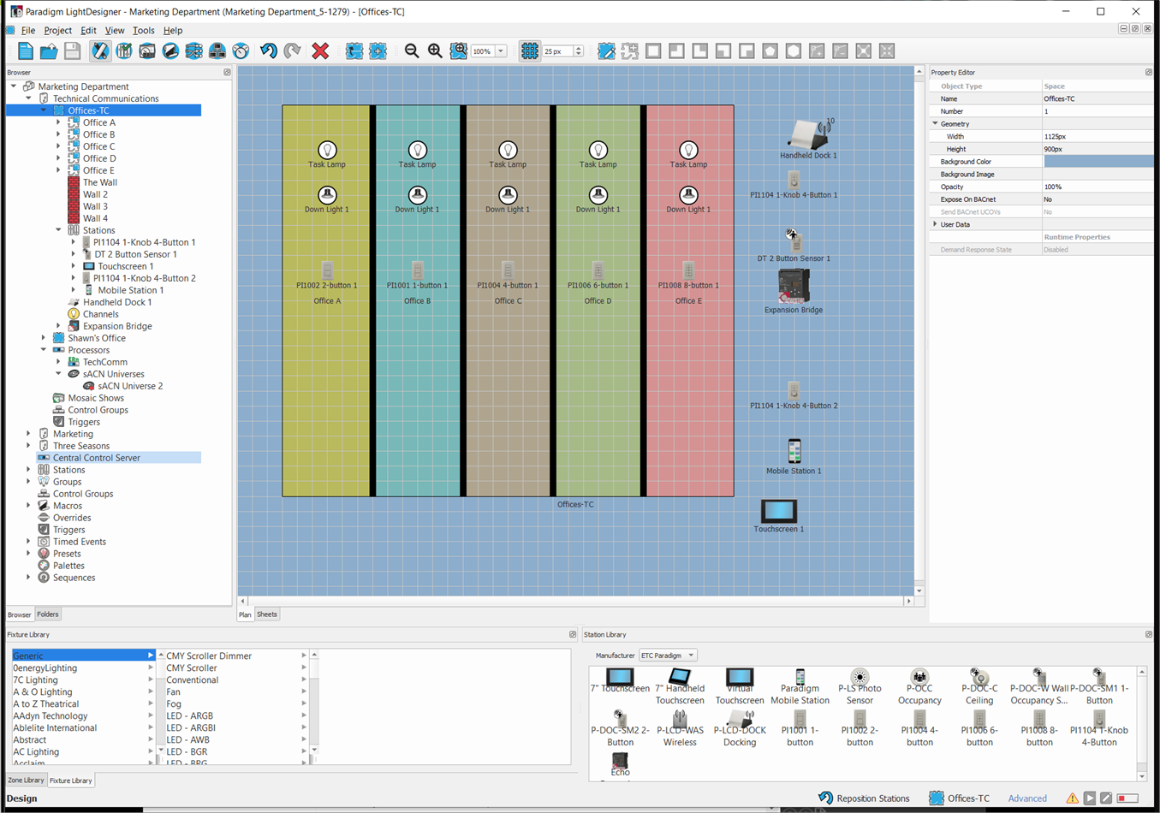1160x813 pixels.
Task: Select The Wall tree item
Action: tap(99, 182)
